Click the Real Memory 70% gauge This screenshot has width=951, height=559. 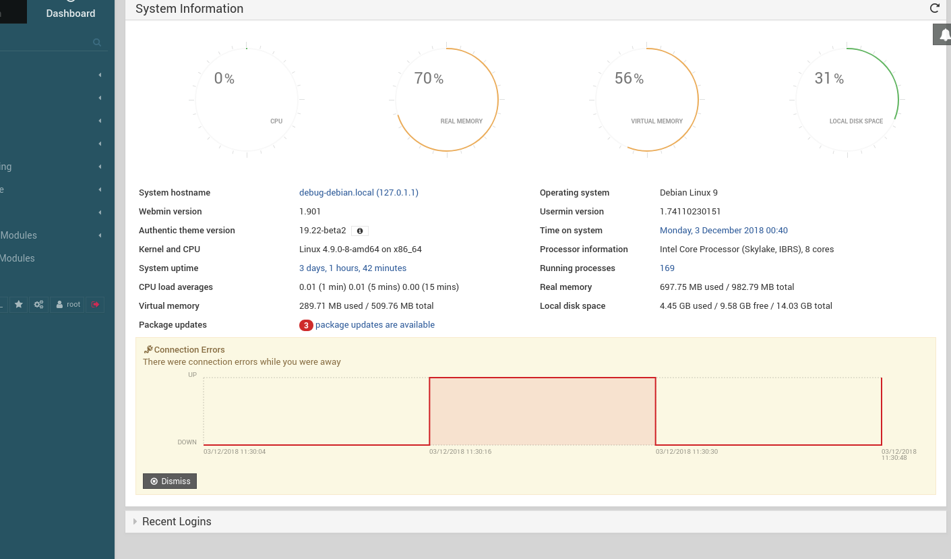point(447,100)
